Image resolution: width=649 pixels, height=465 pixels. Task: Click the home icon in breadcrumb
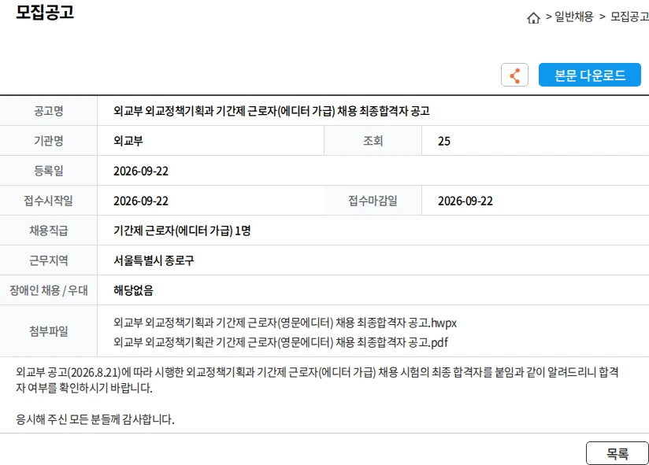pyautogui.click(x=533, y=18)
